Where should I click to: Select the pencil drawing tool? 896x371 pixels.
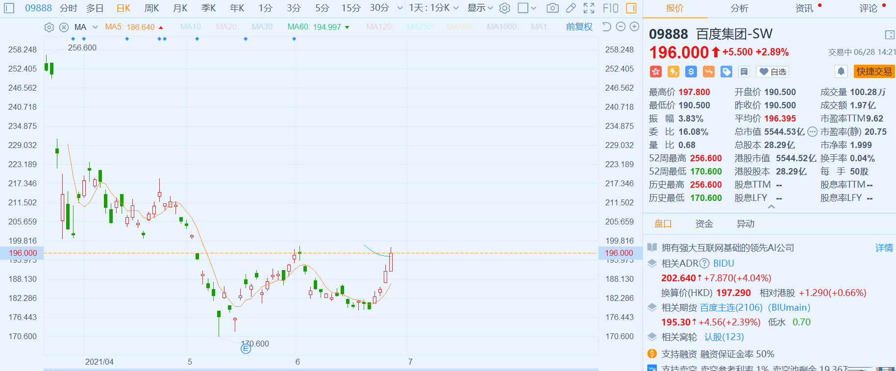[571, 8]
